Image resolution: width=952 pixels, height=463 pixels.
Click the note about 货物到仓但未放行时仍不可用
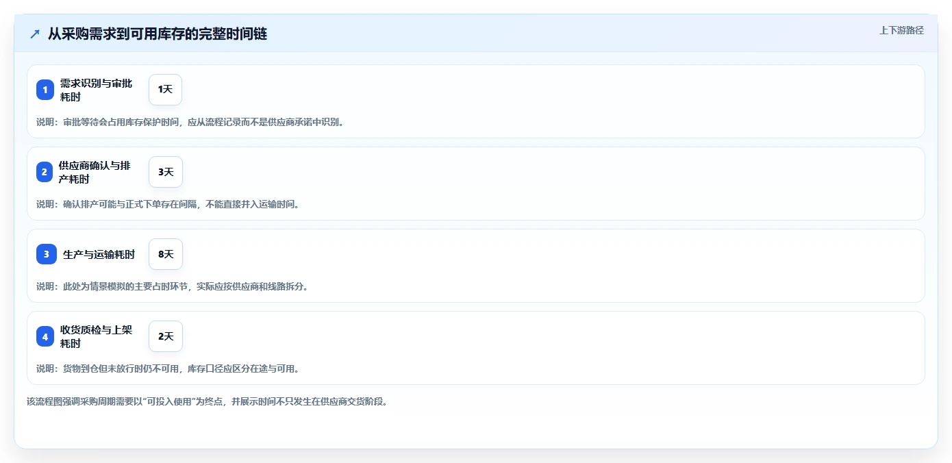tap(168, 368)
